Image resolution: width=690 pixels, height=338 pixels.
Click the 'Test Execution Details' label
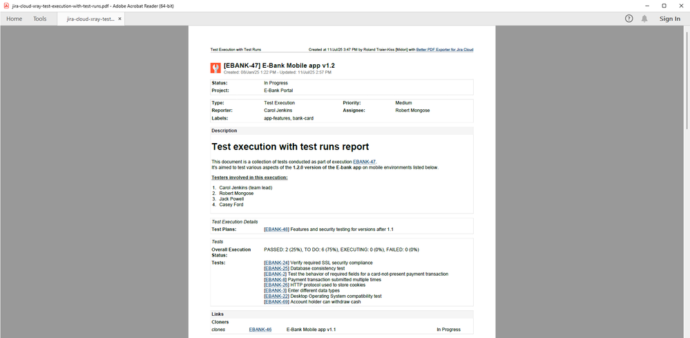pos(235,222)
